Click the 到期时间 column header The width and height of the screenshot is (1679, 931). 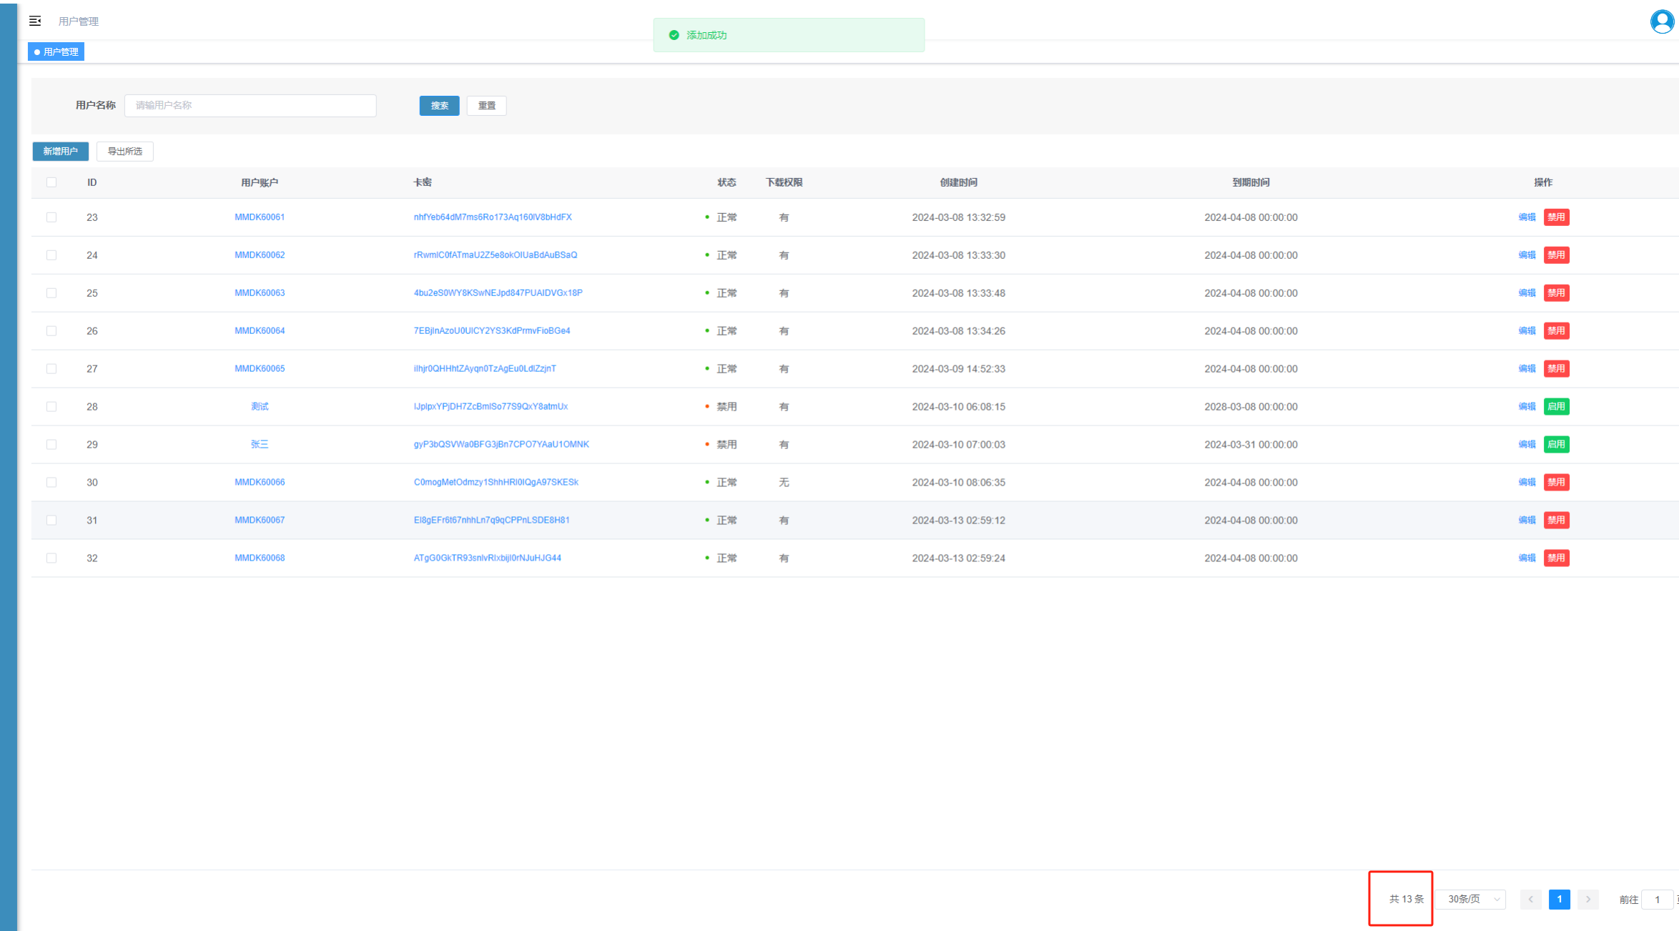pyautogui.click(x=1251, y=182)
